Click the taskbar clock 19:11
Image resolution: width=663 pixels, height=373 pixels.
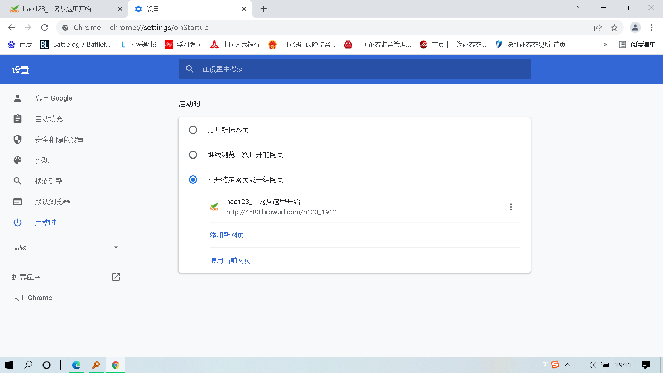[x=623, y=365]
